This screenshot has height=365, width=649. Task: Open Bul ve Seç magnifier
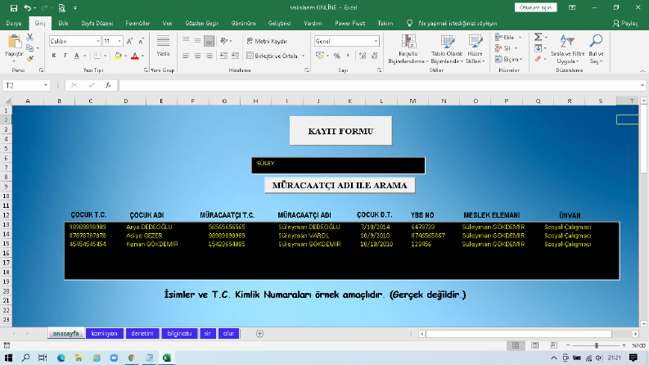click(x=596, y=49)
